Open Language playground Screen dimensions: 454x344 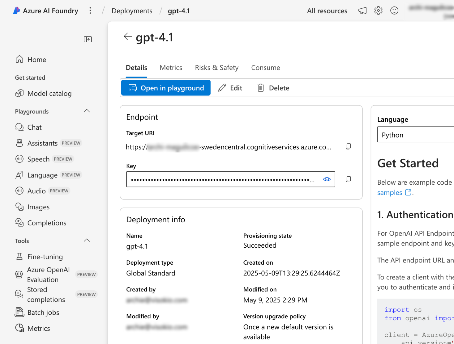[x=48, y=175]
